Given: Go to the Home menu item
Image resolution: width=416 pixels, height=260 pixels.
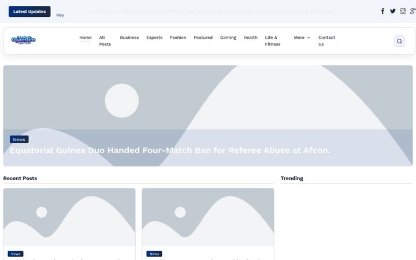Looking at the screenshot, I should click(86, 38).
